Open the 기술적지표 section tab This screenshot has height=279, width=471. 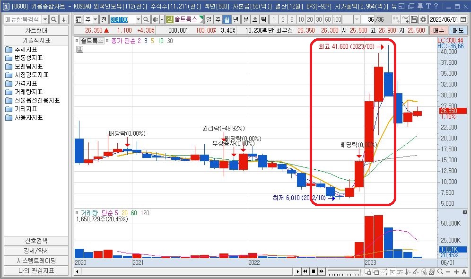(x=36, y=40)
